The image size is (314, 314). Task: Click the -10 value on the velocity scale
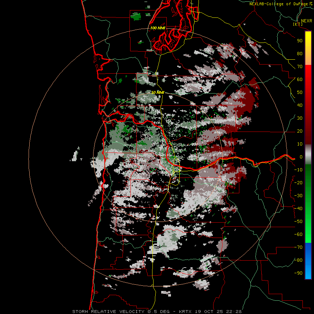click(x=298, y=170)
